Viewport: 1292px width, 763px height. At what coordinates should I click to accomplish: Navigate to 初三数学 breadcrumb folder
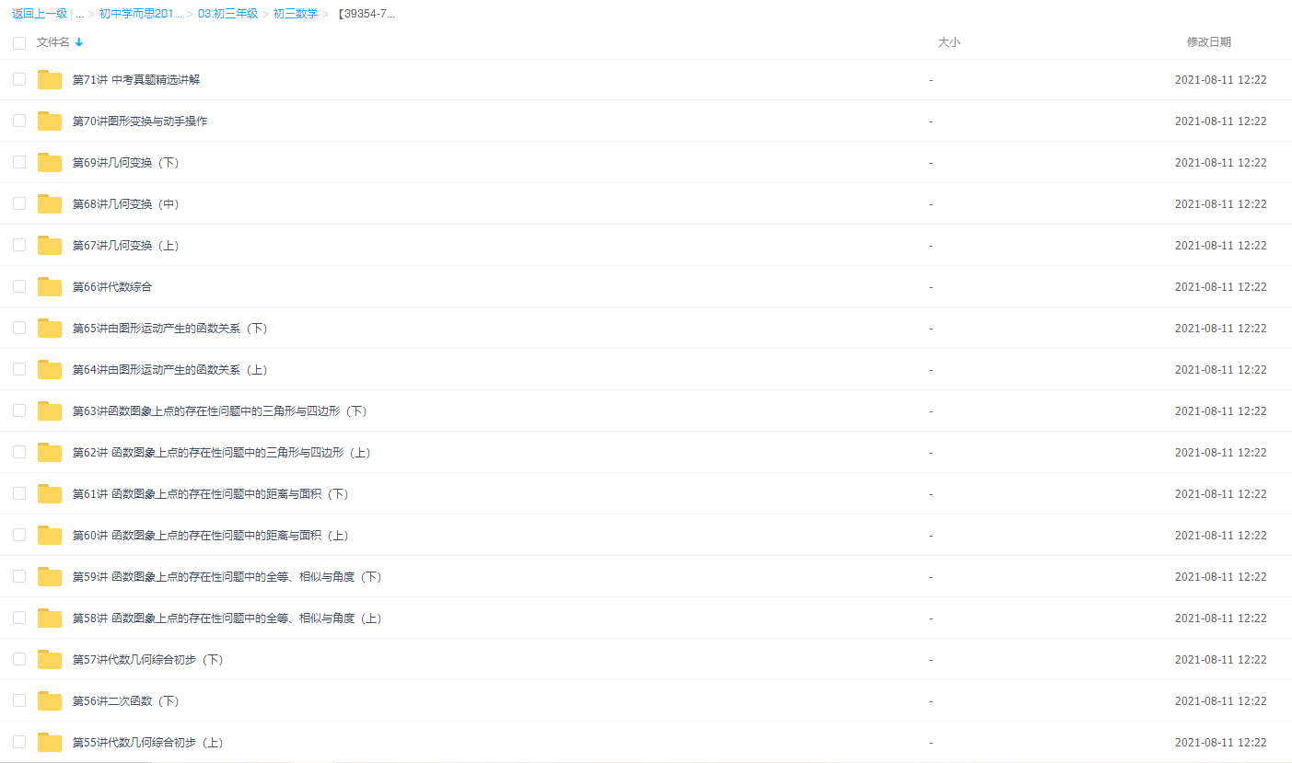click(x=295, y=15)
